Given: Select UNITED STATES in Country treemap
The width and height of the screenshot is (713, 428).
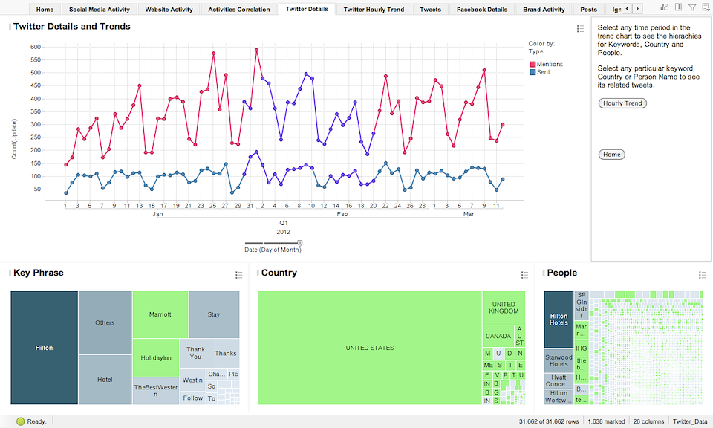Looking at the screenshot, I should point(370,348).
